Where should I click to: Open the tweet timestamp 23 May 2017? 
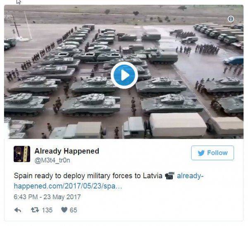(47, 197)
